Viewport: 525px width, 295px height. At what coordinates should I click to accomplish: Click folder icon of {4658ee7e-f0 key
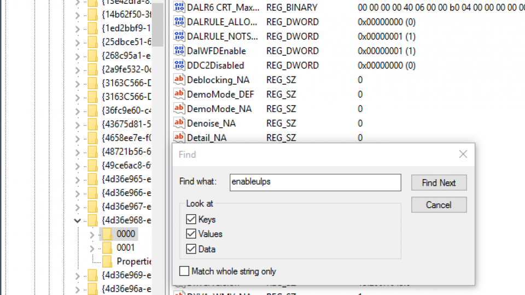[x=92, y=138]
